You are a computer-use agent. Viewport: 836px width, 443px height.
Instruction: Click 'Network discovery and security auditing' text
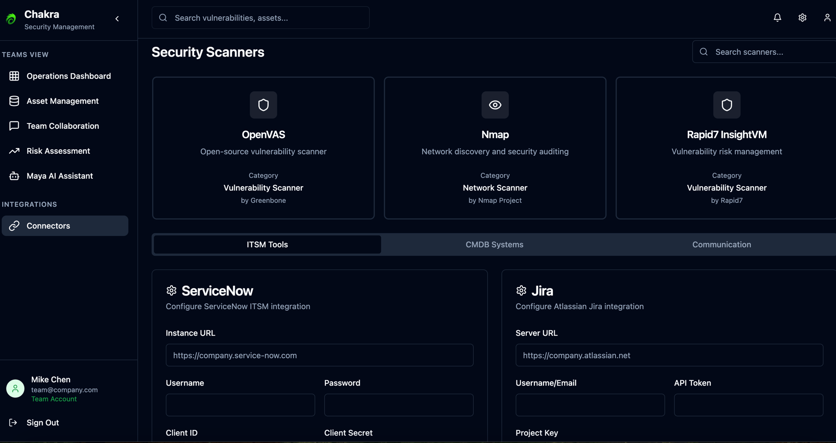coord(495,151)
